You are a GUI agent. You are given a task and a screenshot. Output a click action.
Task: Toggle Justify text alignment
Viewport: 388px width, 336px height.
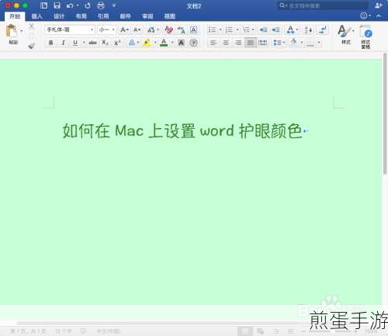tap(251, 43)
